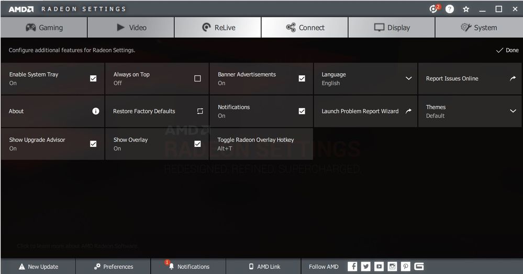Click the About info icon
The width and height of the screenshot is (523, 274).
(x=96, y=111)
